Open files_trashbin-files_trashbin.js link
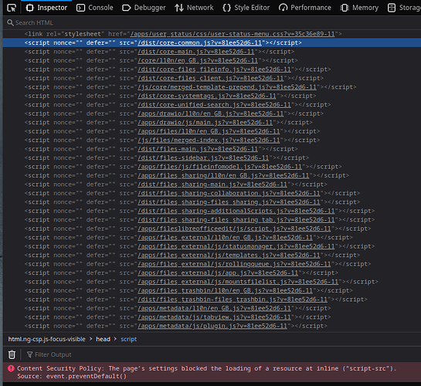Image resolution: width=421 pixels, height=386 pixels. [x=233, y=300]
